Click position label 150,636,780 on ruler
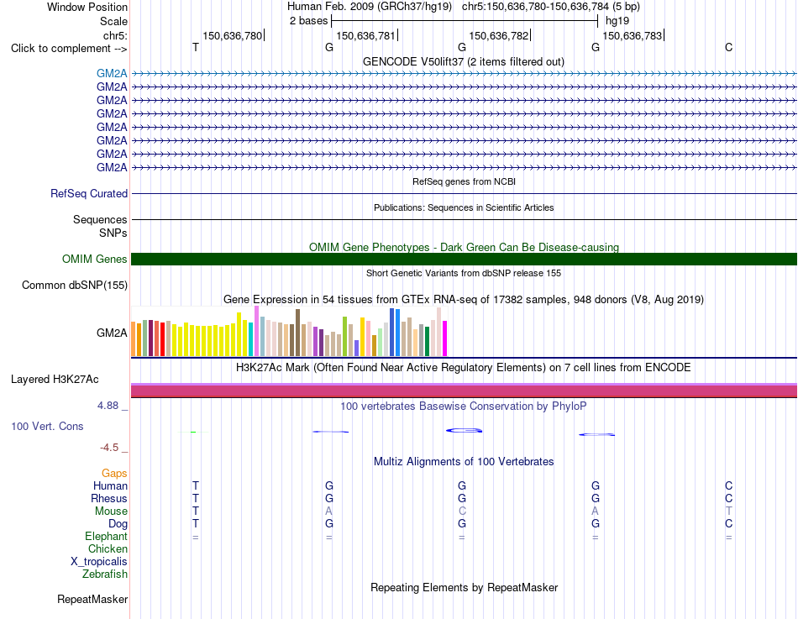The height and width of the screenshot is (619, 798). pos(232,35)
